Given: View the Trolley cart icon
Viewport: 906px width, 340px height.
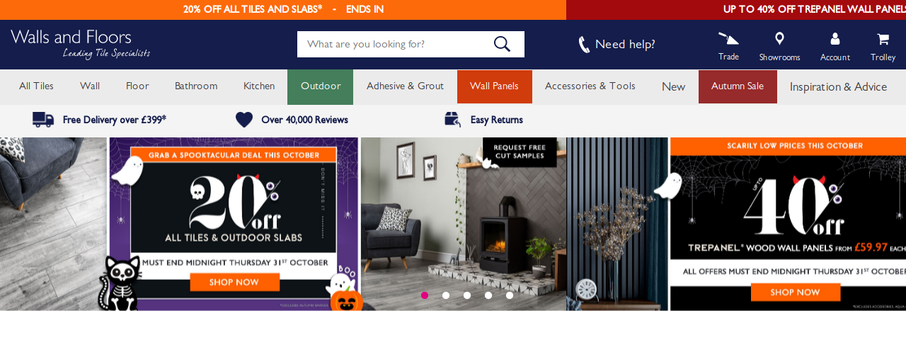Looking at the screenshot, I should tap(883, 39).
